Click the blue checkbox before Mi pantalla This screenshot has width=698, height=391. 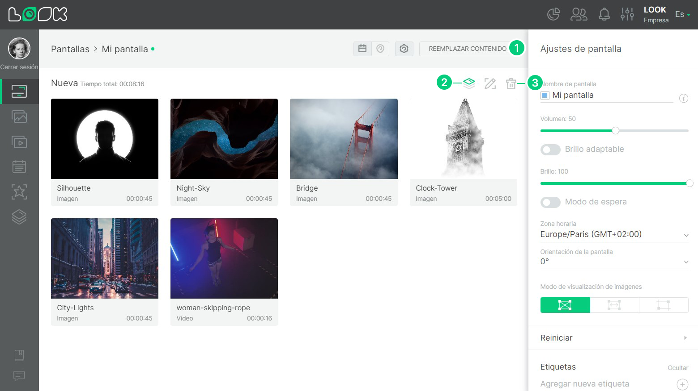(x=545, y=95)
